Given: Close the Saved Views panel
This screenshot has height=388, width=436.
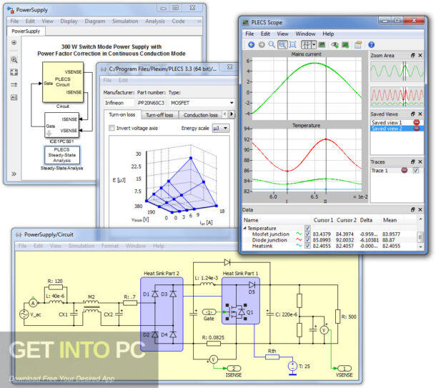Looking at the screenshot, I should [420, 114].
